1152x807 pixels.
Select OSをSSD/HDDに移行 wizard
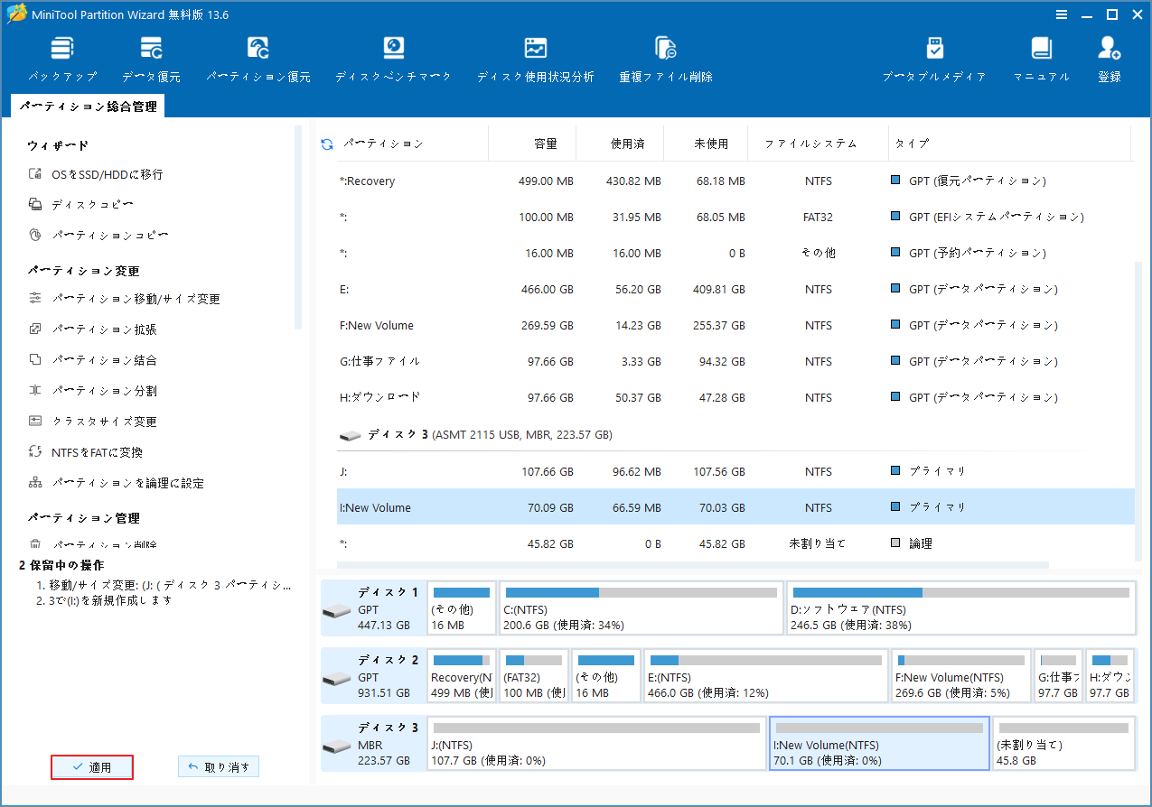click(96, 174)
